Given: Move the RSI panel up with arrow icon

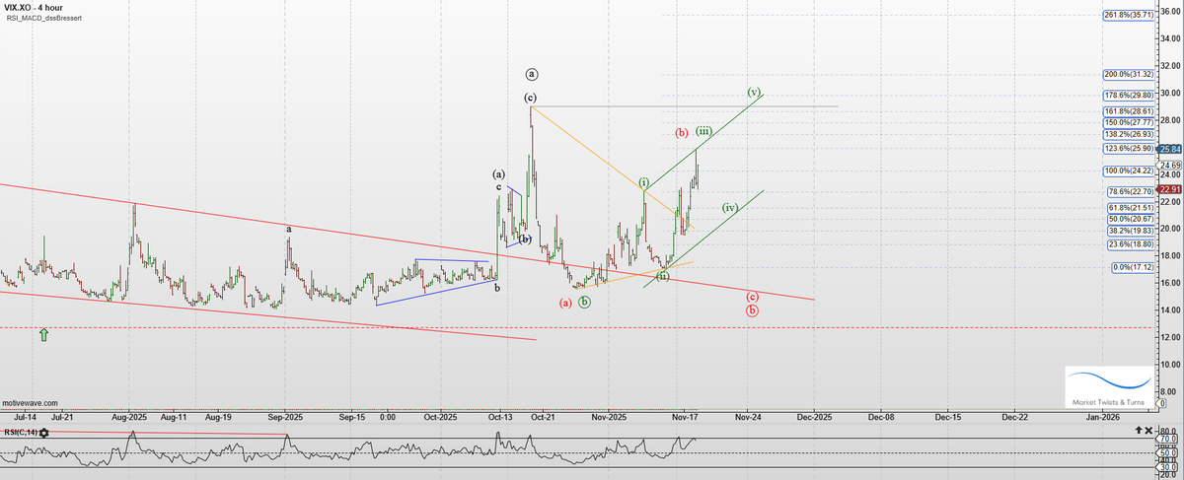Looking at the screenshot, I should pos(1140,431).
